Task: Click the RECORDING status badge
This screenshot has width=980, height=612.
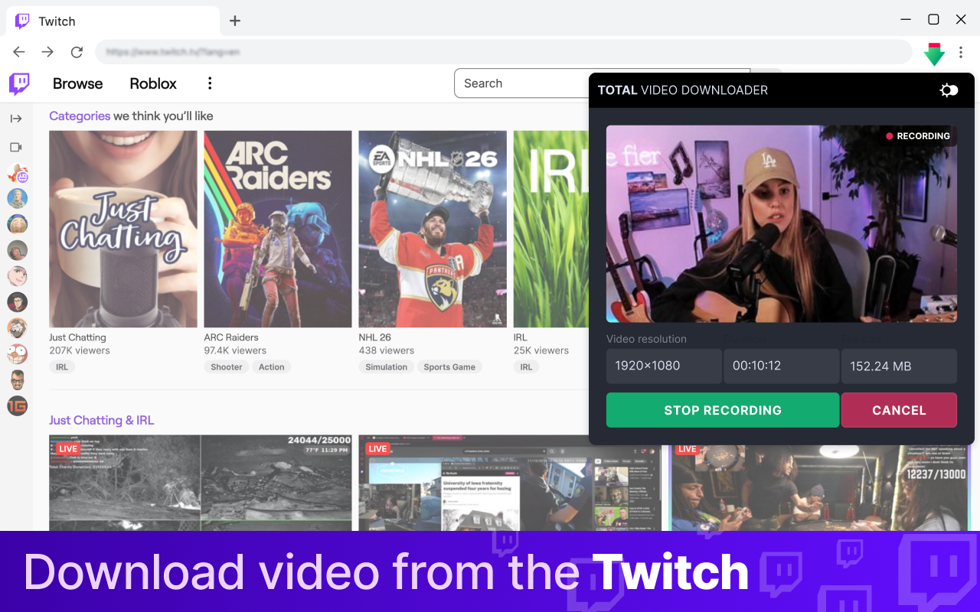Action: pos(917,136)
